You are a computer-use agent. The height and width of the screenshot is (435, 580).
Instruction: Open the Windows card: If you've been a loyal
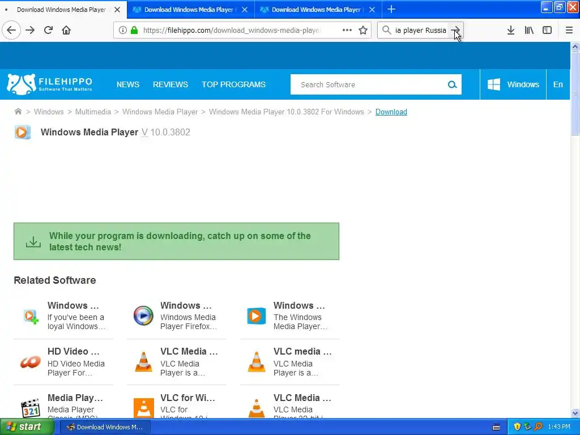click(x=63, y=315)
